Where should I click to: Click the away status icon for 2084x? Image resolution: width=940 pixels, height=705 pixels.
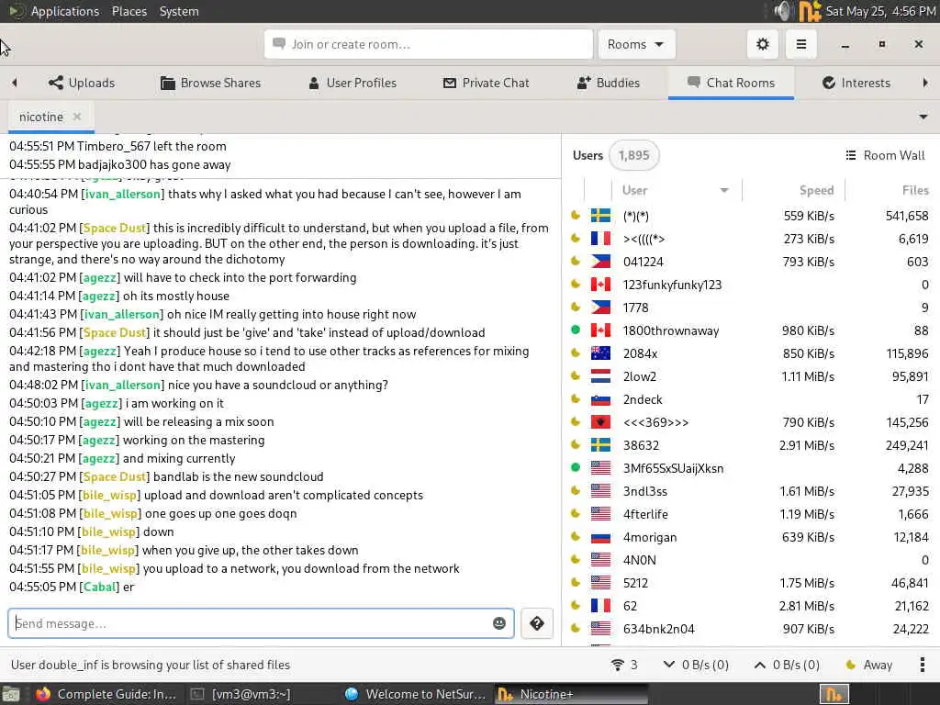(576, 353)
